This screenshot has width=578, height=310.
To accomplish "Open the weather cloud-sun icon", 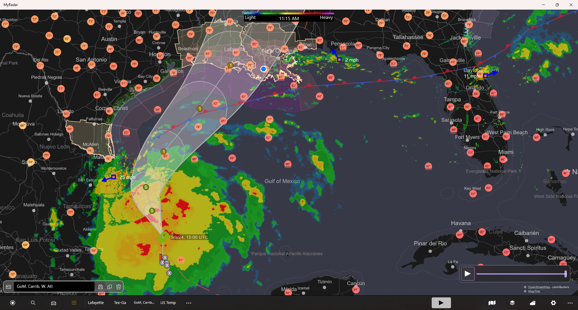I will click(x=533, y=303).
